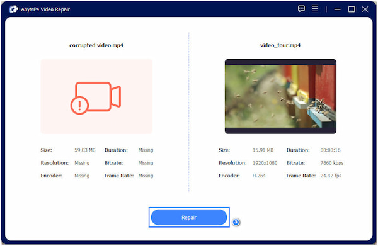Maximize the application window
Viewport: 378px width, 246px height.
coord(352,9)
